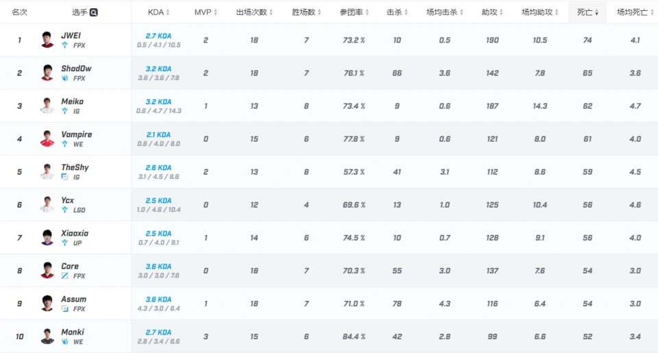658x353 pixels.
Task: Sort by 胜场数 column header
Action: point(306,12)
